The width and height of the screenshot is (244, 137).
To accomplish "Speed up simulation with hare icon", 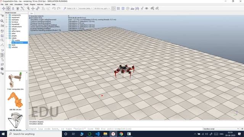I will tap(137, 8).
